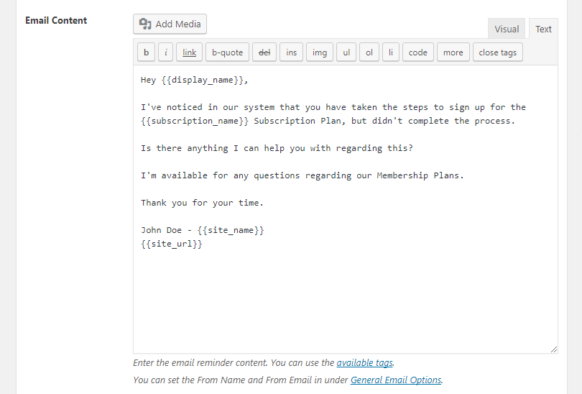Screen dimensions: 582x394
Task: Switch to the Visual editor tab
Action: point(507,29)
